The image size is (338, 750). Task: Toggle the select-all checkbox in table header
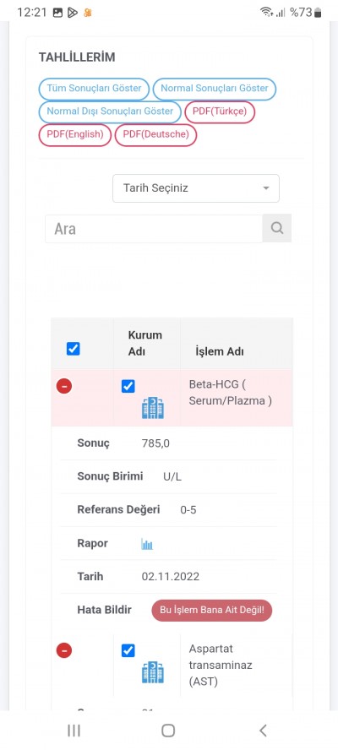point(74,349)
